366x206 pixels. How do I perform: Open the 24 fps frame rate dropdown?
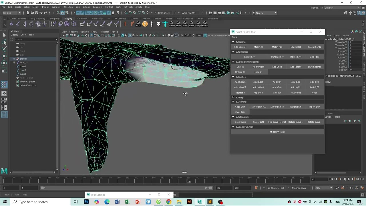click(324, 188)
